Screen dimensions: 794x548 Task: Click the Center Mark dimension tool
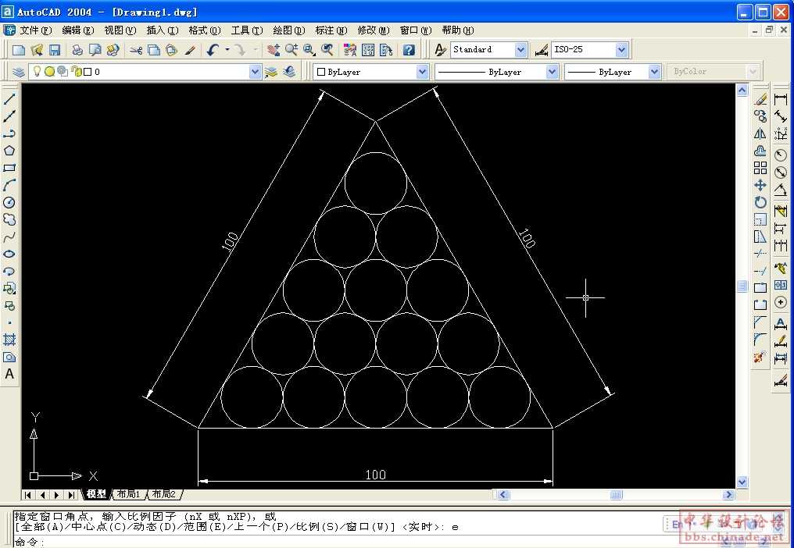[781, 303]
